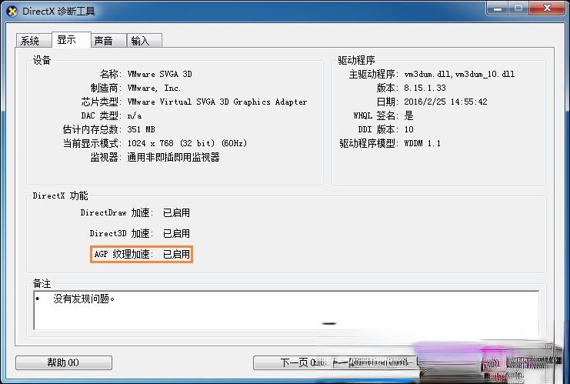
Task: Select the device name 'VMware SVGA 3D'
Action: 159,74
